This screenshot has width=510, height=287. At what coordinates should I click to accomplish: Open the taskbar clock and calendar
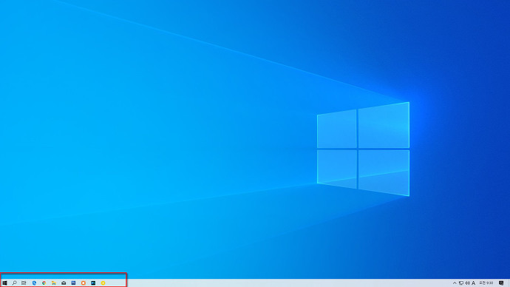click(486, 283)
